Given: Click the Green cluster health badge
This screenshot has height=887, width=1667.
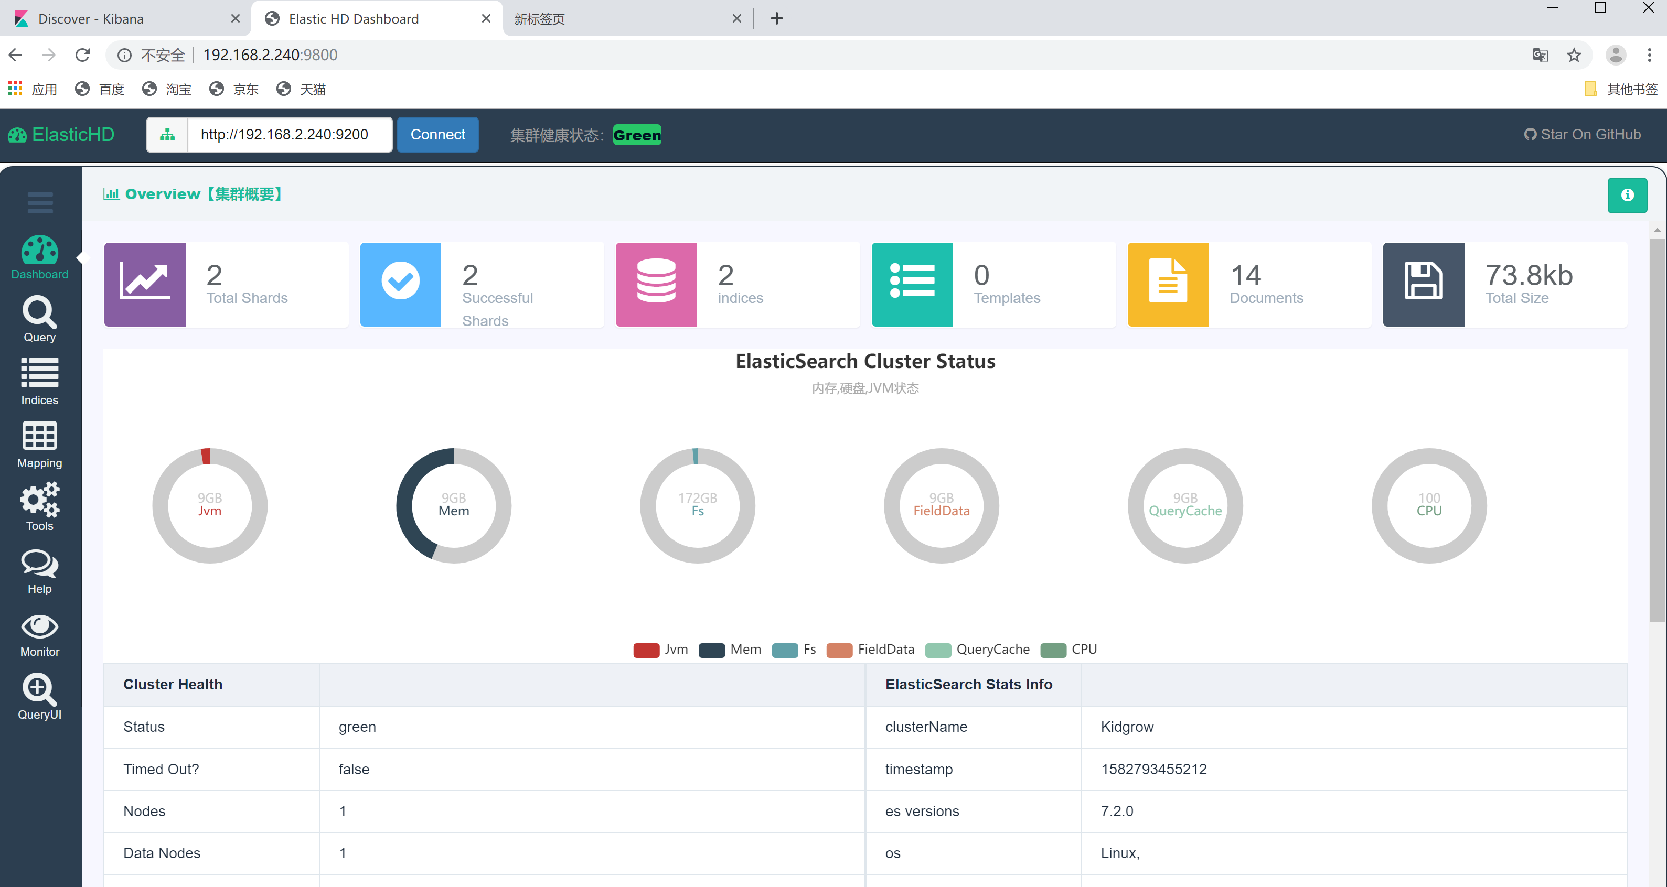Looking at the screenshot, I should [x=637, y=135].
